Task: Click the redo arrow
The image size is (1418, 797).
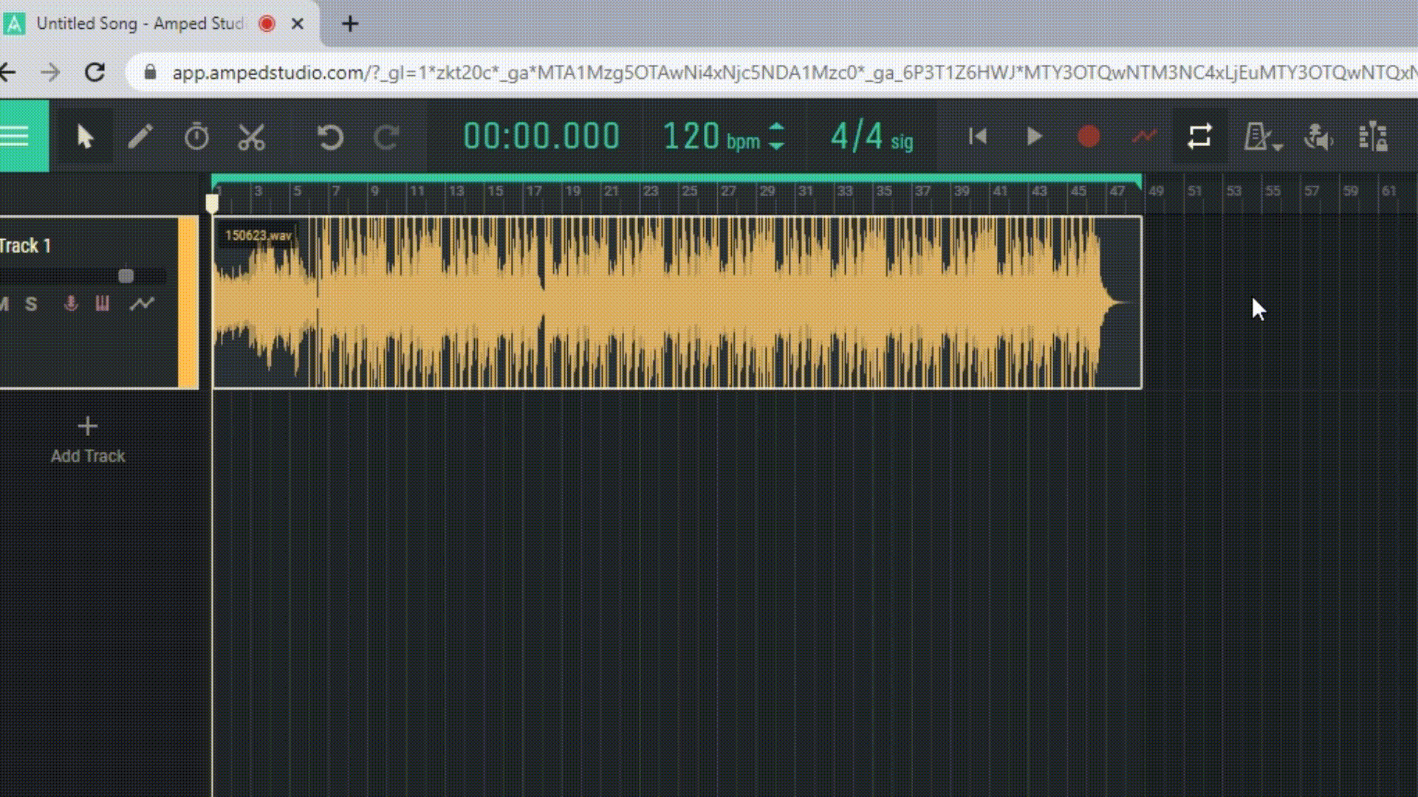Action: pos(386,137)
